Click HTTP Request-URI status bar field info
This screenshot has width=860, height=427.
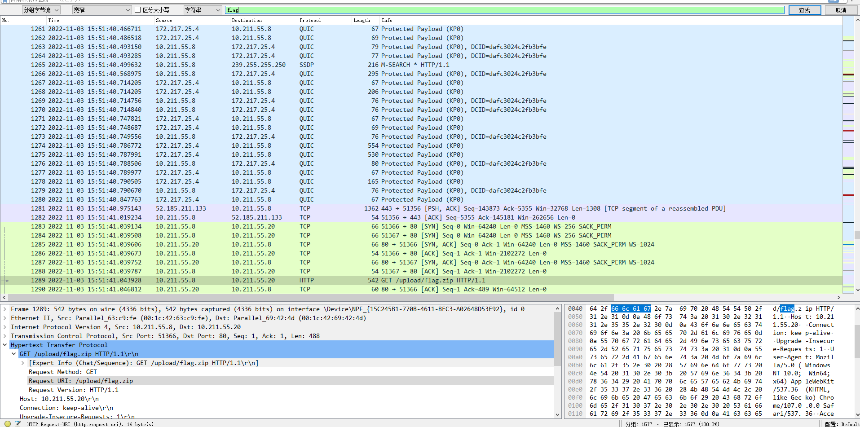90,424
